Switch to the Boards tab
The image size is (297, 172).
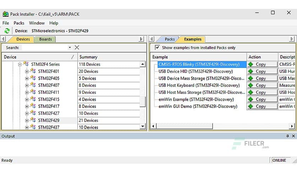pos(45,39)
